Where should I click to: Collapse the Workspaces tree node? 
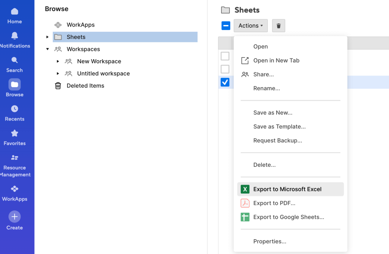pyautogui.click(x=47, y=49)
